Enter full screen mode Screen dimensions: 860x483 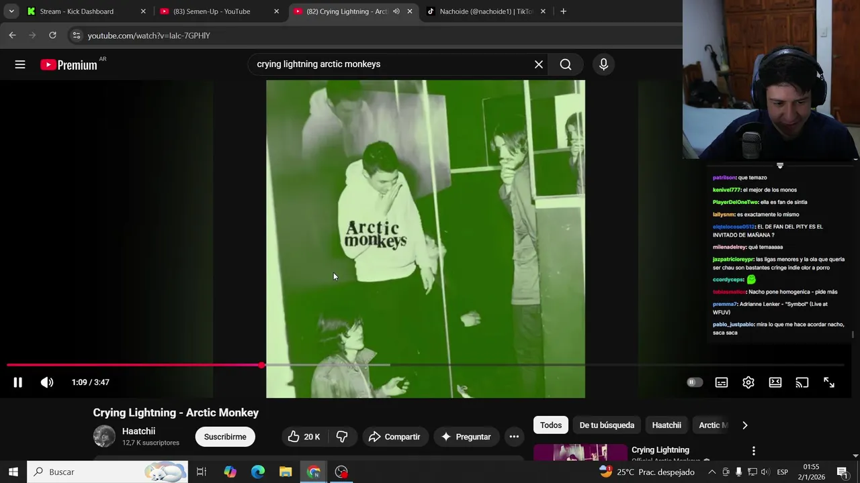coord(829,382)
